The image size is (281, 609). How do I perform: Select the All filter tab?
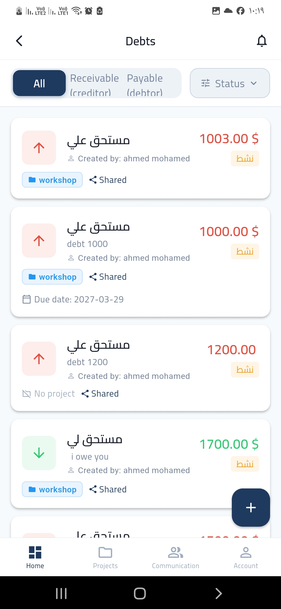[39, 83]
